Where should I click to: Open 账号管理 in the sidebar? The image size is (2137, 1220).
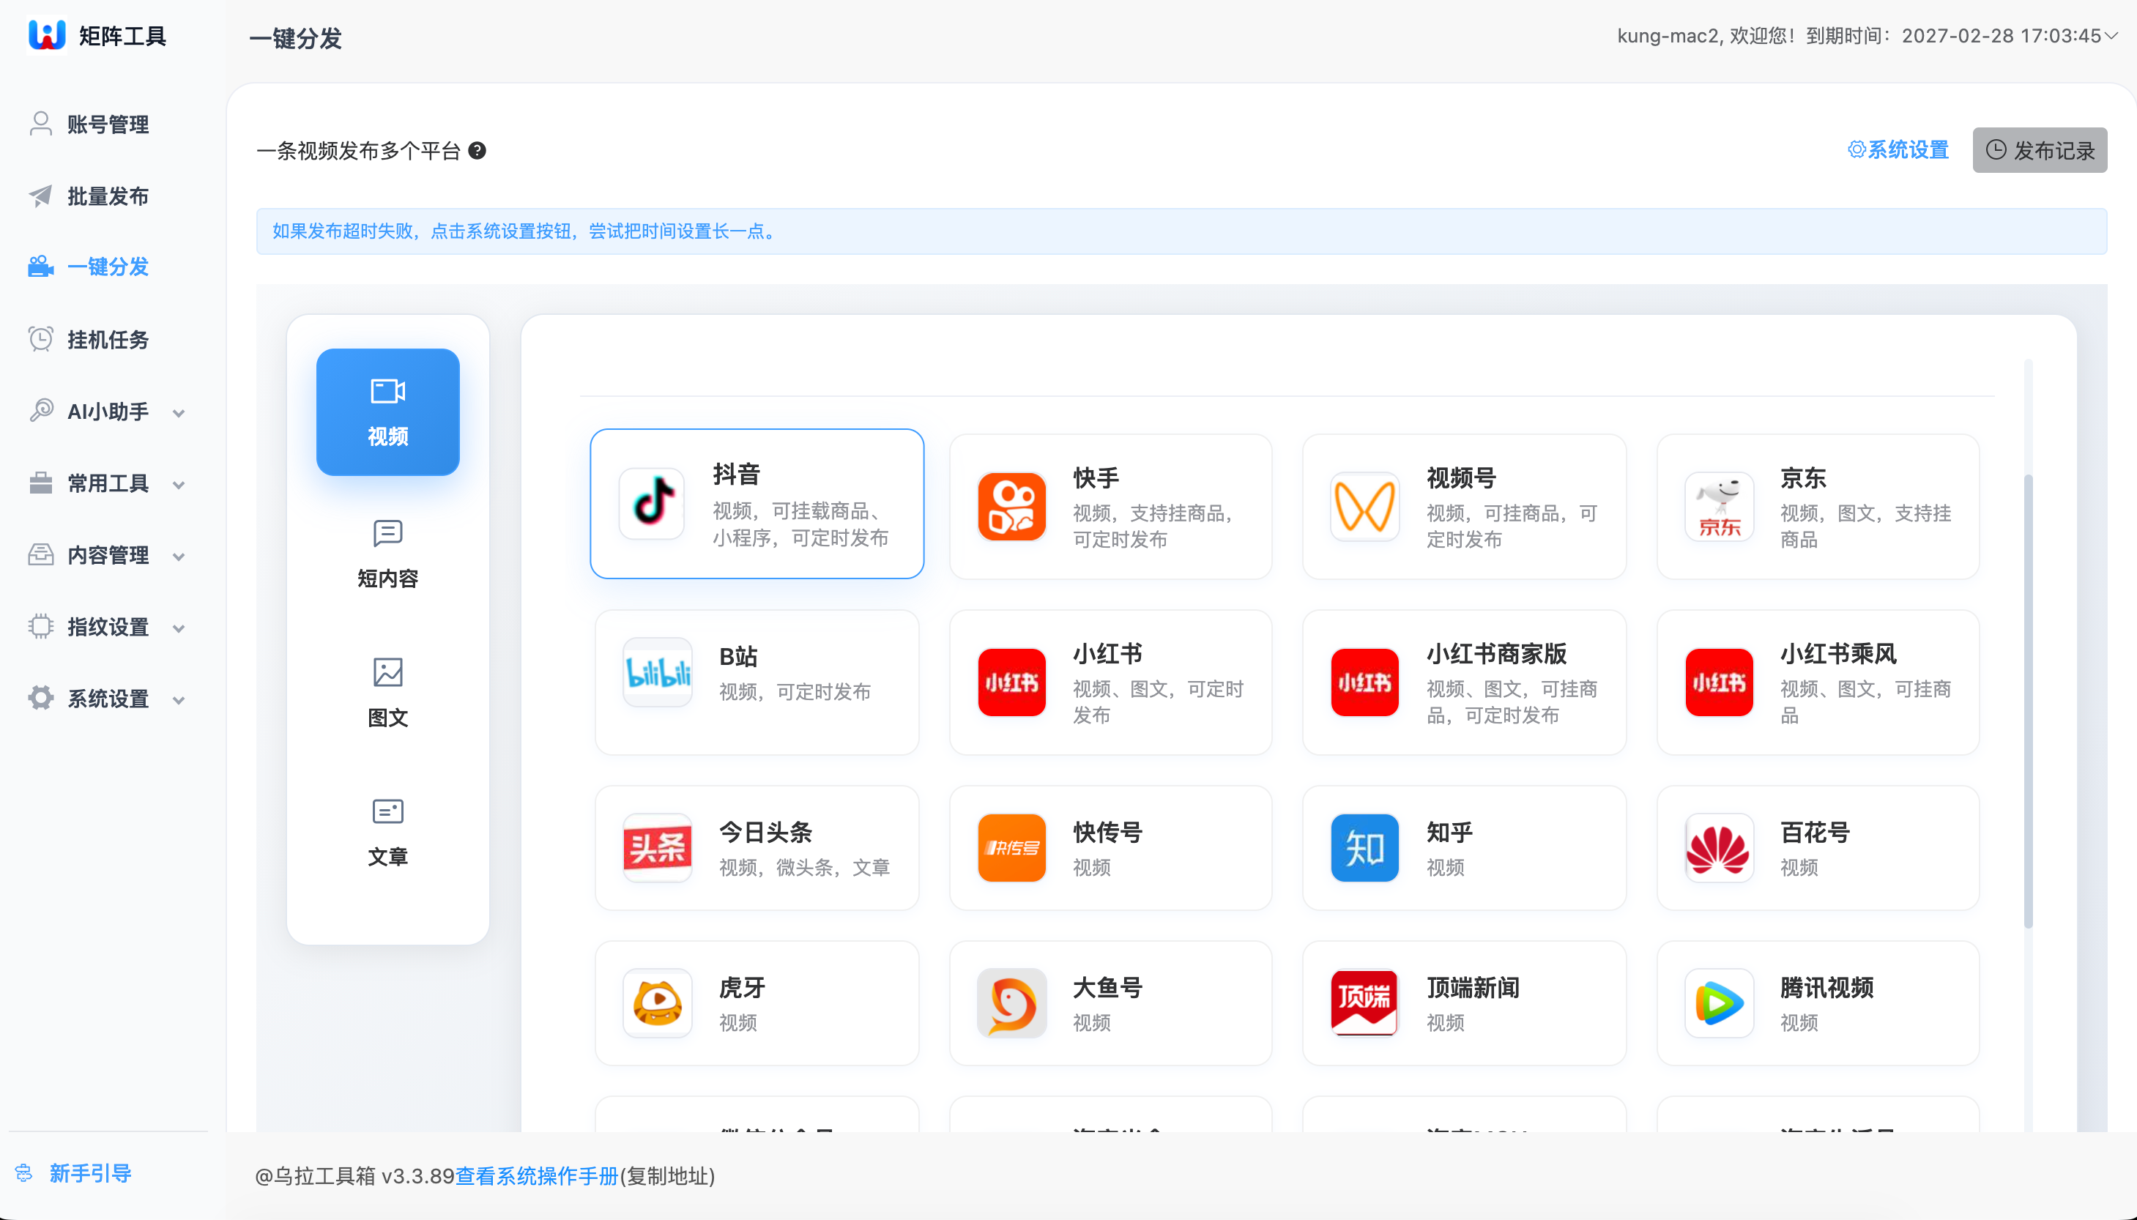click(x=107, y=124)
